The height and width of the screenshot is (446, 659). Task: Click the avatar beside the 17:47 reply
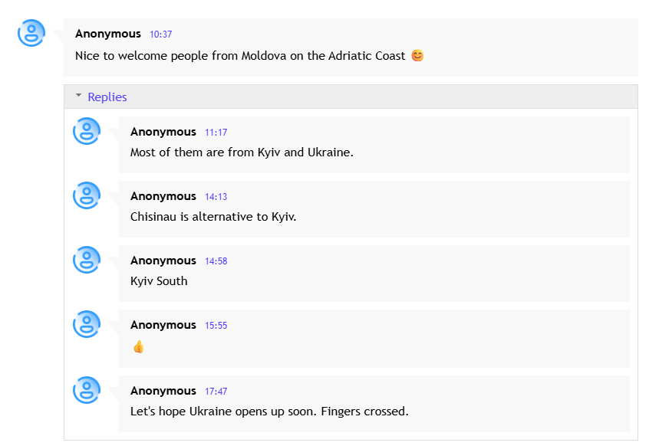point(87,390)
